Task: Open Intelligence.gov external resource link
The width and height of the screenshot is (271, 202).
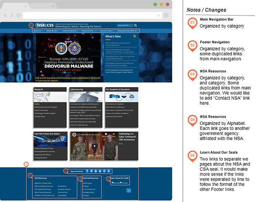Action: click(89, 192)
